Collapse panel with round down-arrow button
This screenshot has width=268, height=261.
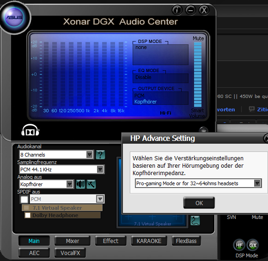pos(204,130)
